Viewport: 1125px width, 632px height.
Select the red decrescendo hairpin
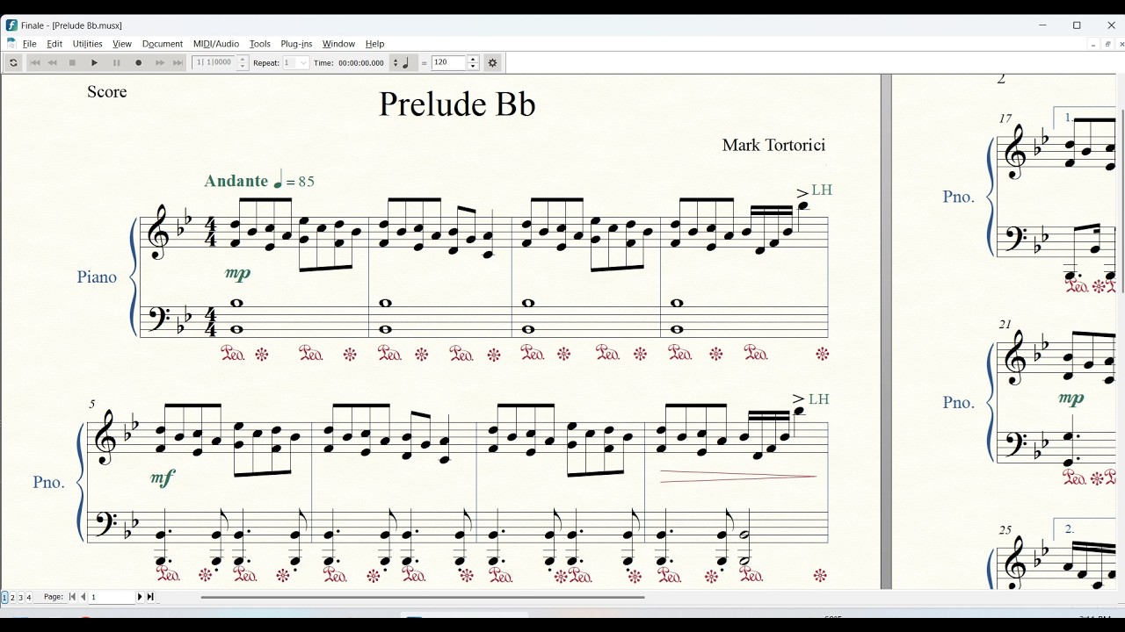tap(738, 478)
